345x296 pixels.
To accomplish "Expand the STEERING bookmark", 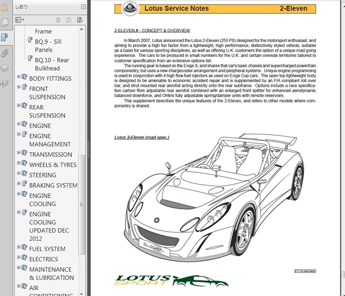I will pyautogui.click(x=19, y=173).
